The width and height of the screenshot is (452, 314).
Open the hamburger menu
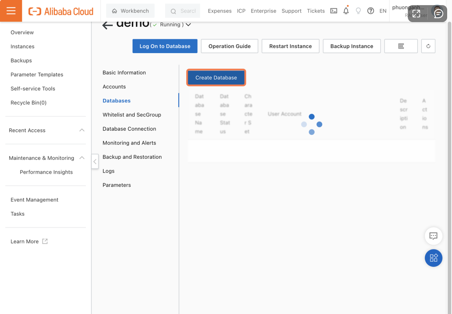click(x=11, y=11)
